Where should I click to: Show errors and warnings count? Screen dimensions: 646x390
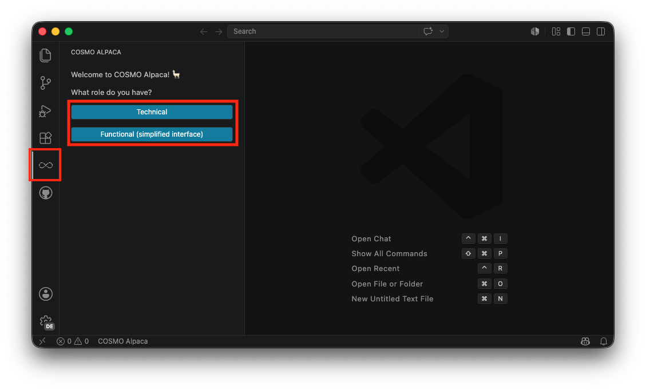73,341
